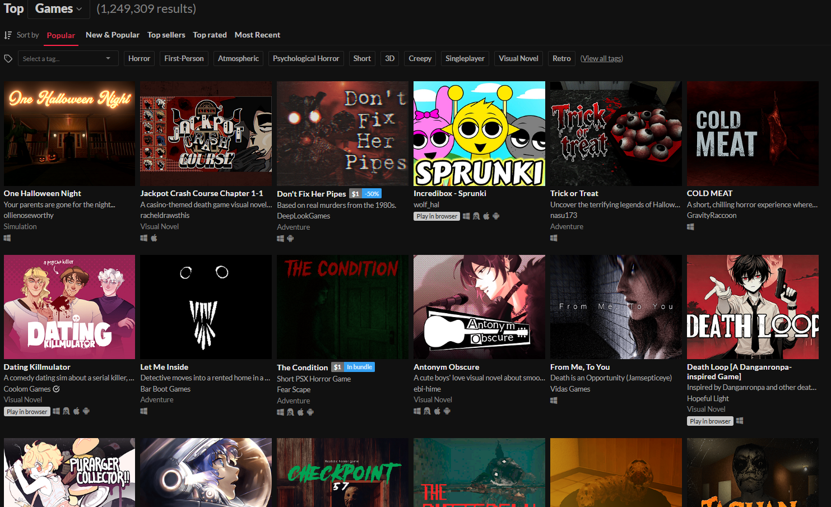The height and width of the screenshot is (507, 831).
Task: Open the Let Me Inside thumbnail
Action: (206, 307)
